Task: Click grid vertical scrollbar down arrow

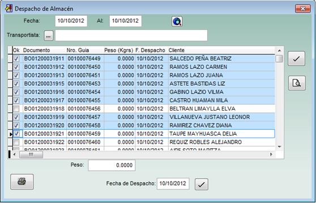Action: point(279,147)
